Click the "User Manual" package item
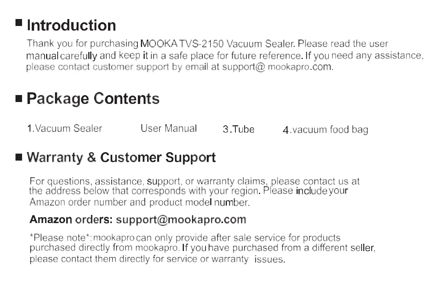The width and height of the screenshot is (439, 308). pos(169,128)
